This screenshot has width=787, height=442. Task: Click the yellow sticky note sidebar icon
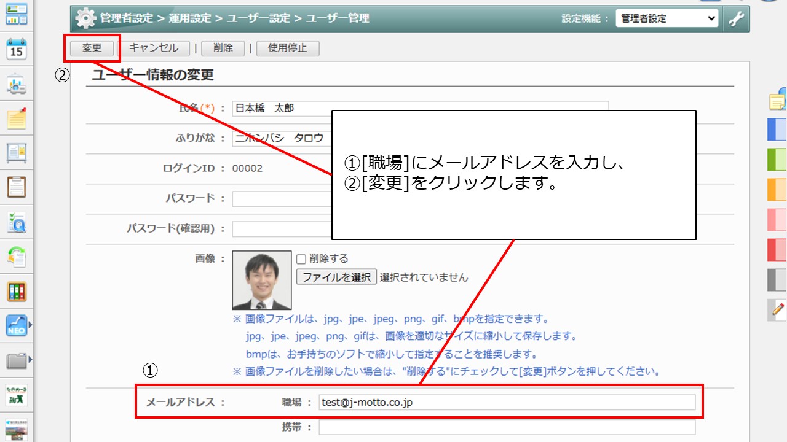[x=17, y=117]
